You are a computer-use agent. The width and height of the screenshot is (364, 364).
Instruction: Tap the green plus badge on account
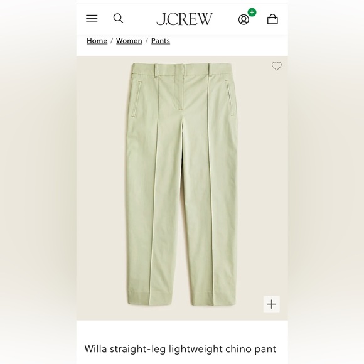[x=252, y=13]
